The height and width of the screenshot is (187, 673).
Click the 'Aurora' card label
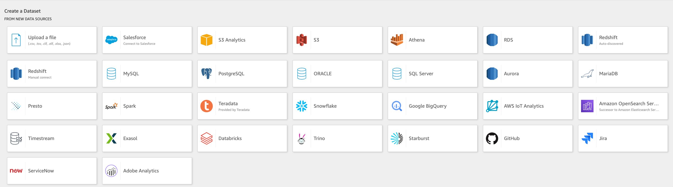pos(511,74)
